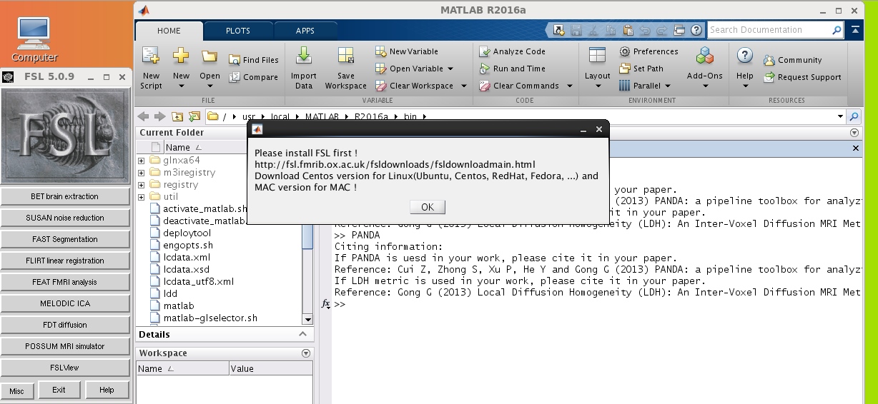Open the Preferences gear icon
The width and height of the screenshot is (878, 404).
[x=624, y=51]
